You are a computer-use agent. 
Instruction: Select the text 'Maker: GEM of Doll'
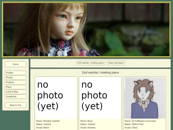click(134, 124)
